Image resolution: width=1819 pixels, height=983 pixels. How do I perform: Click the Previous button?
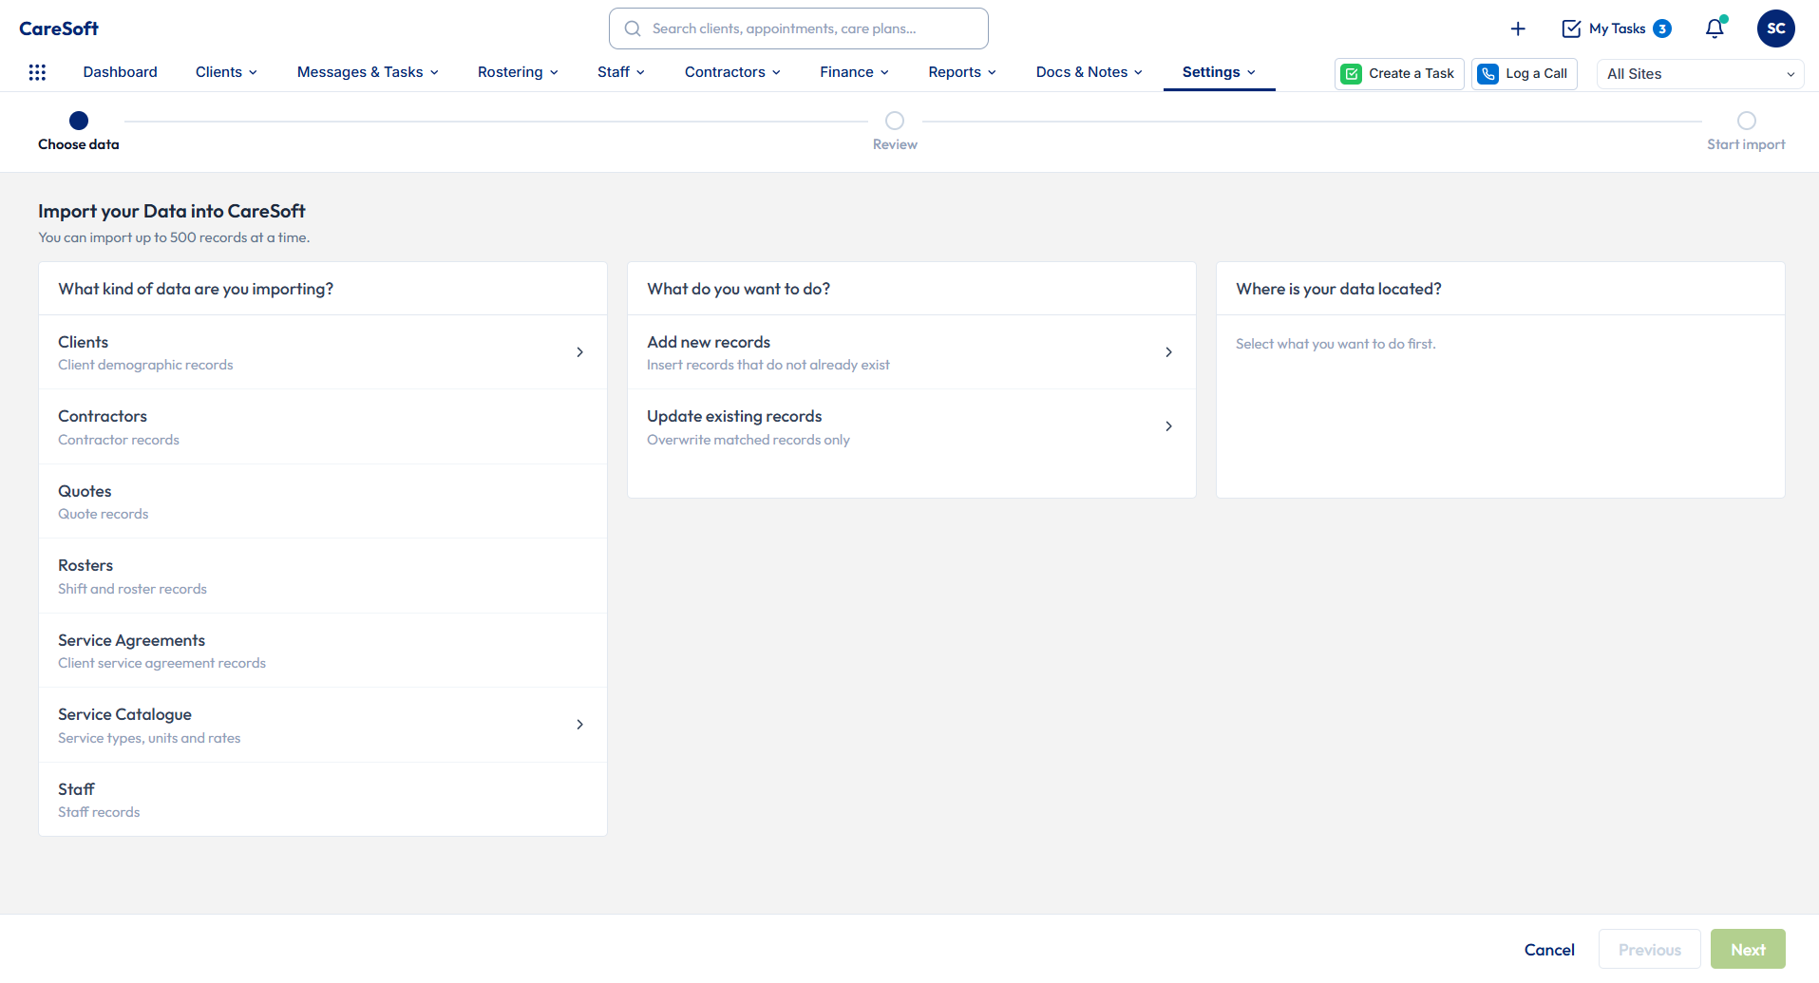coord(1649,950)
